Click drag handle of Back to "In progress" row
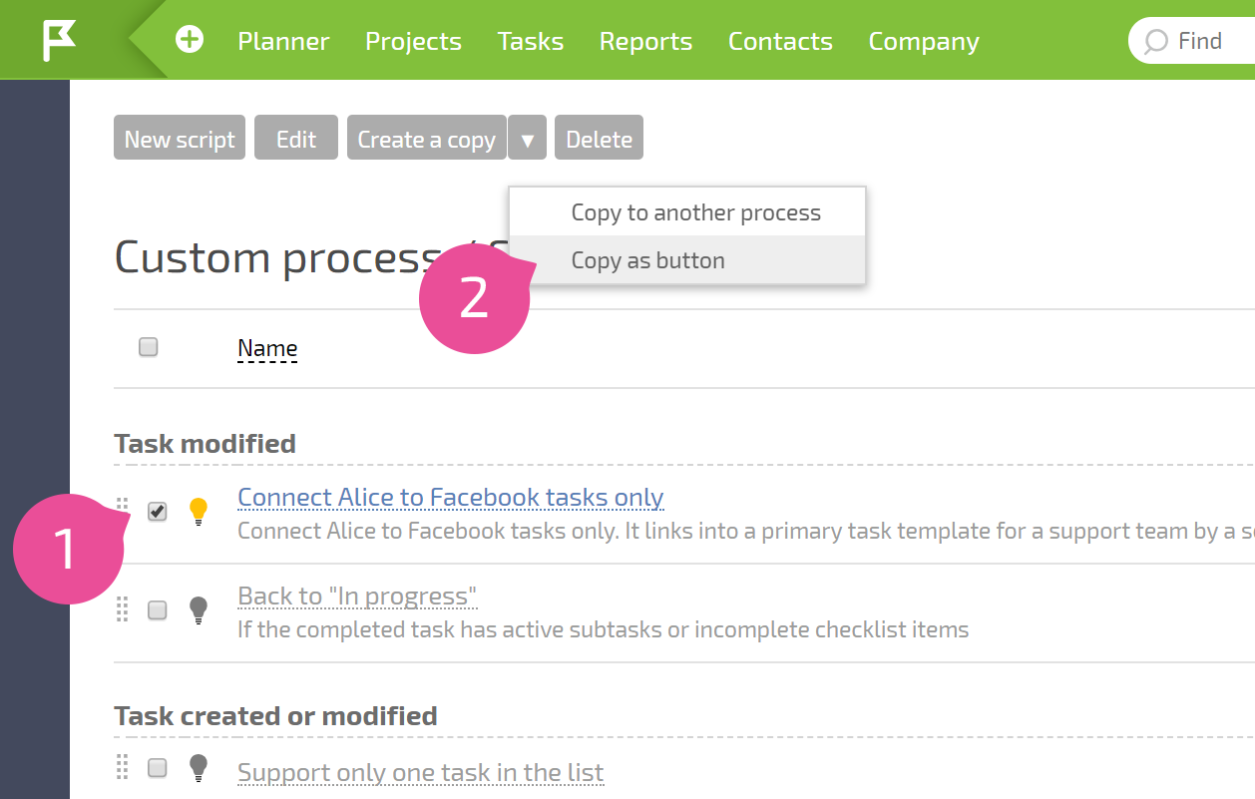 coord(123,608)
